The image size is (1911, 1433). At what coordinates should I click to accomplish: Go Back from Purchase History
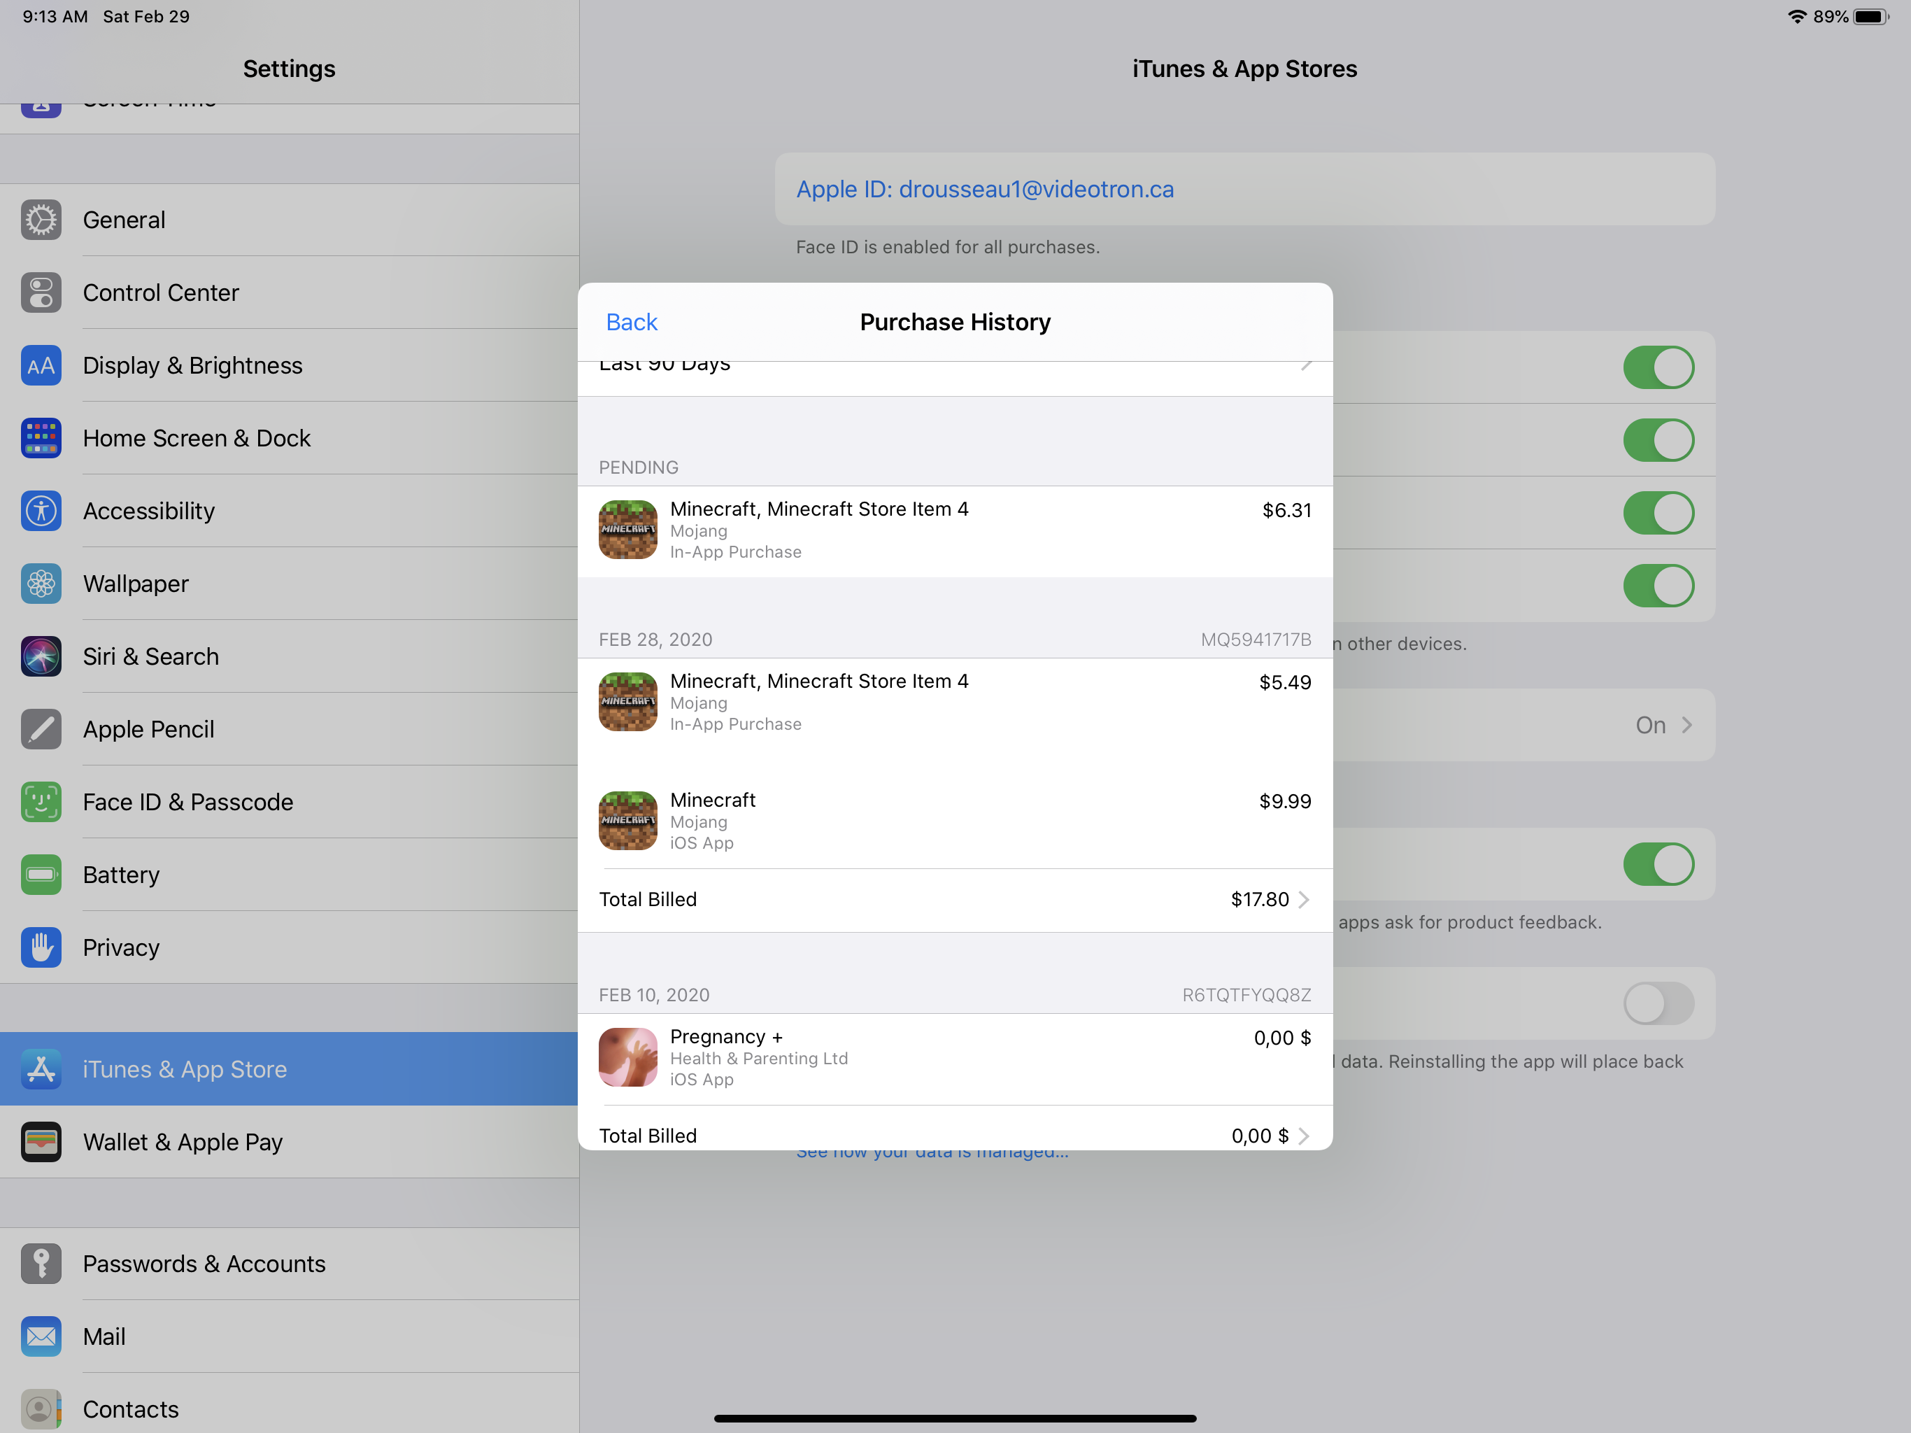pos(631,323)
